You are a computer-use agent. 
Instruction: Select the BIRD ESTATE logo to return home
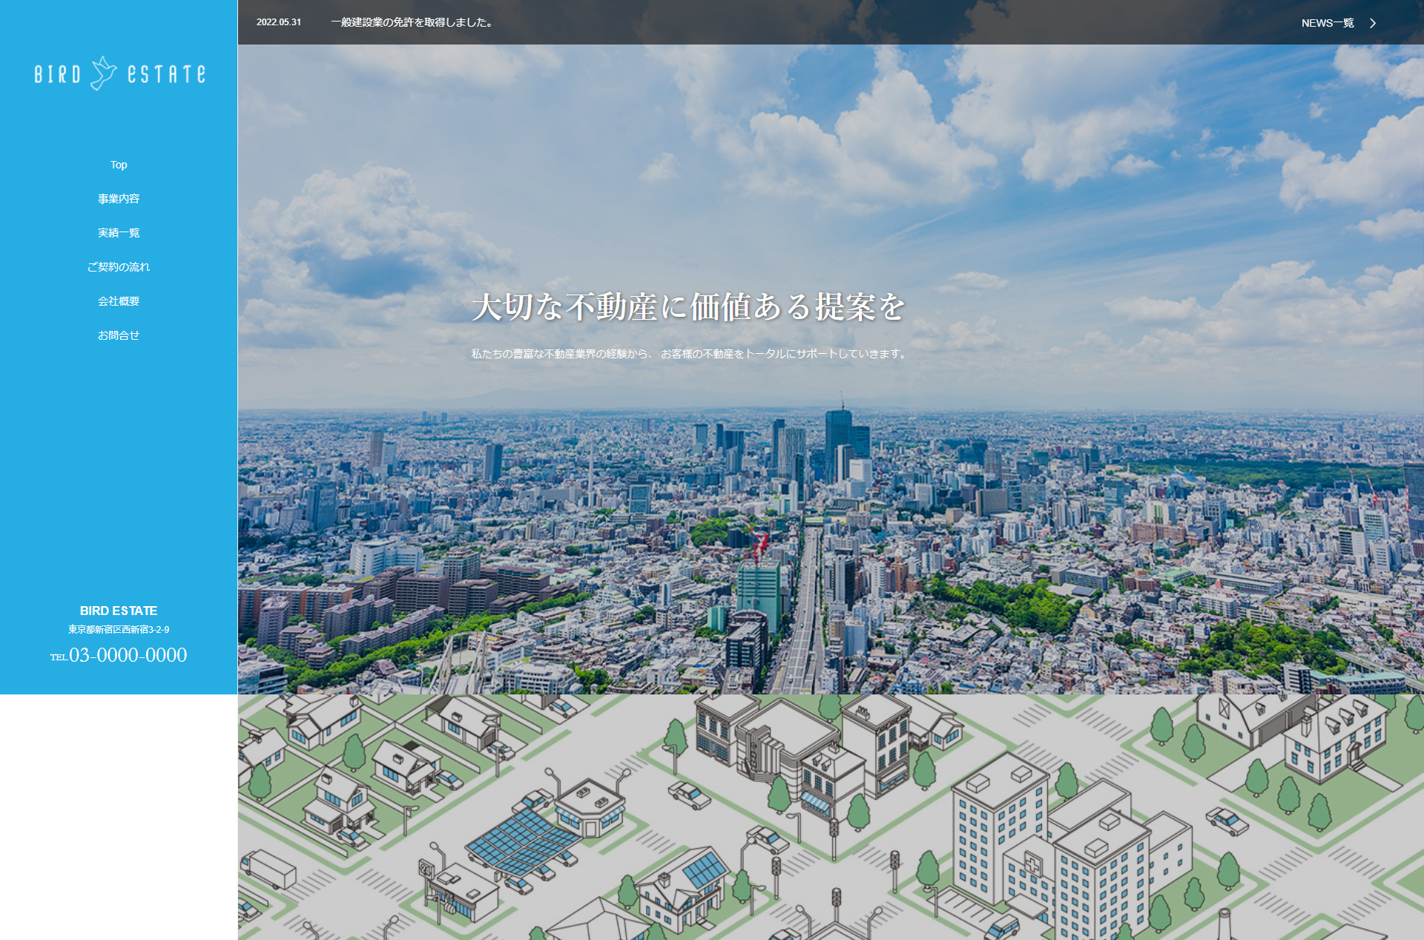119,72
